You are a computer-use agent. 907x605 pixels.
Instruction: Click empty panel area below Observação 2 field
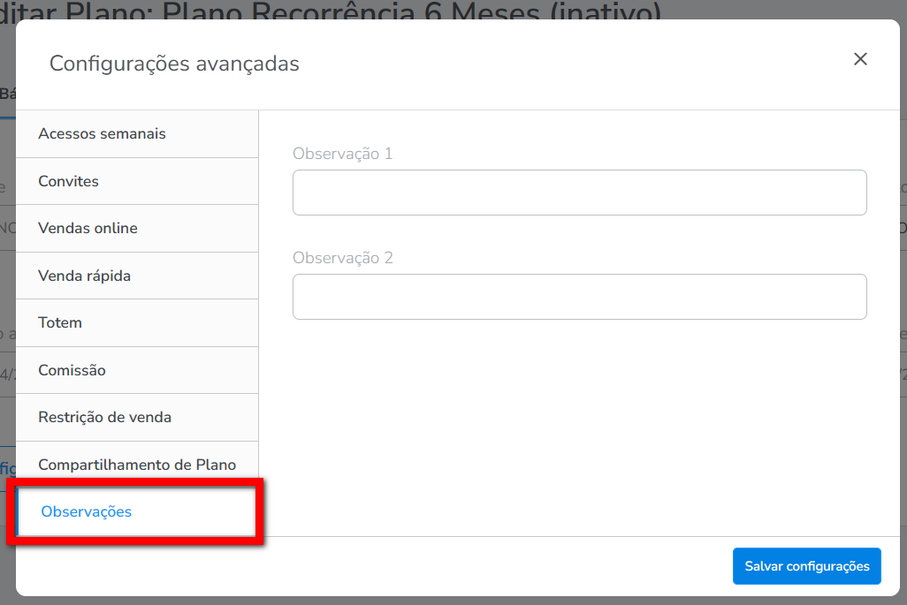tap(579, 424)
